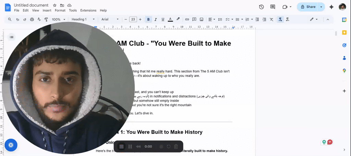This screenshot has width=351, height=156.
Task: Open the numbered list options arrow
Action: [252, 19]
